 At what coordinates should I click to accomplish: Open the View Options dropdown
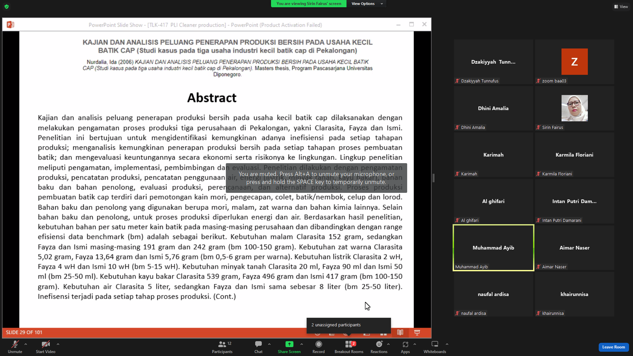point(366,4)
